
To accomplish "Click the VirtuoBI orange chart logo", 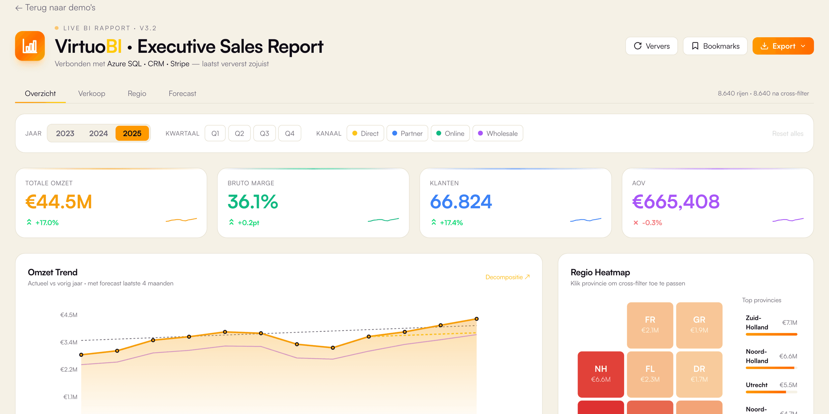I will tap(30, 46).
